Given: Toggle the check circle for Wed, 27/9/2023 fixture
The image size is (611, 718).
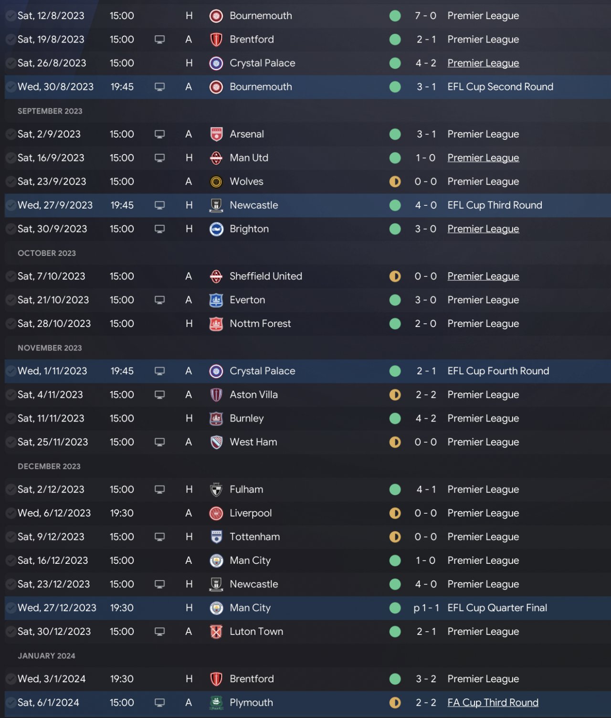Looking at the screenshot, I should [11, 205].
